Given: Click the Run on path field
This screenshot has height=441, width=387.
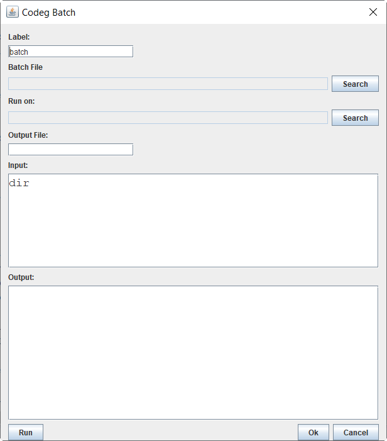Looking at the screenshot, I should [x=168, y=118].
